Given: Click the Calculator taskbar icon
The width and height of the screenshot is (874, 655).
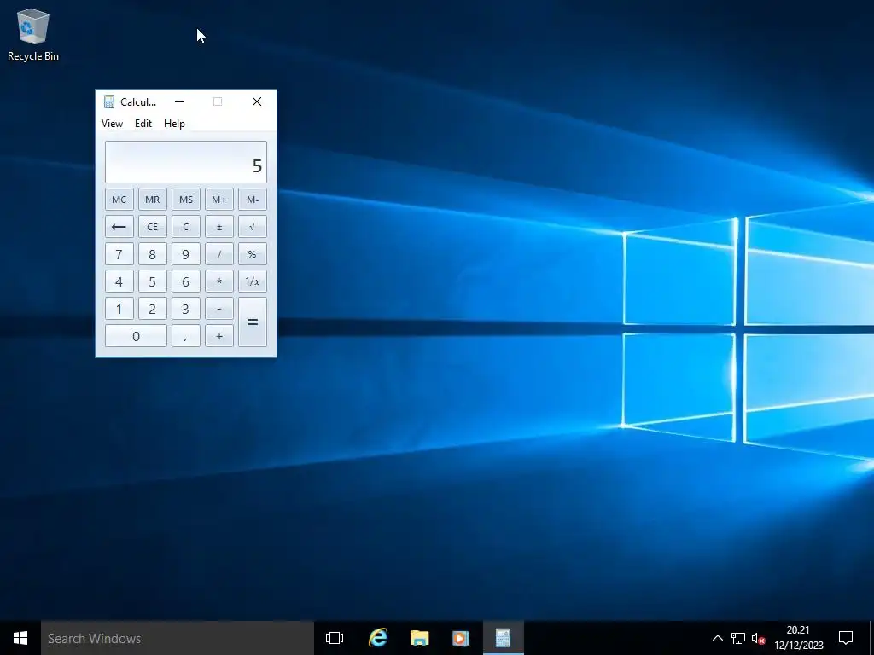Looking at the screenshot, I should tap(504, 638).
